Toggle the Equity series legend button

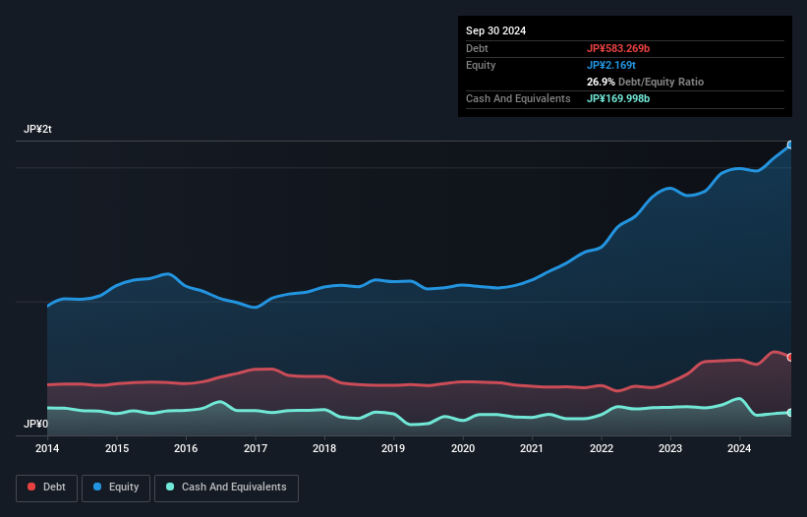coord(116,488)
